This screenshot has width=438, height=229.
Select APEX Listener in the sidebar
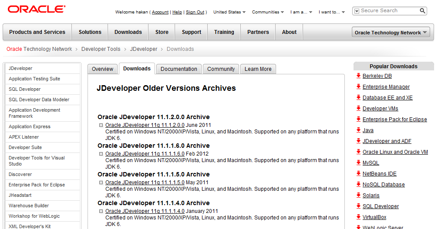[x=43, y=137]
